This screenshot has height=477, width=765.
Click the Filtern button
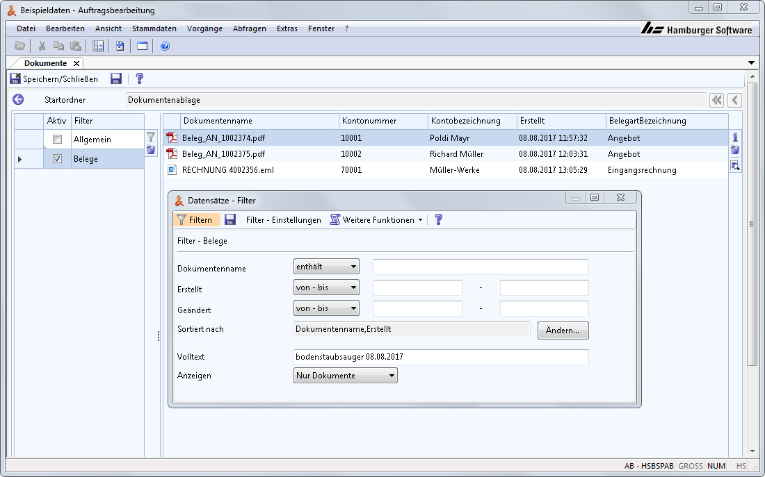(195, 219)
